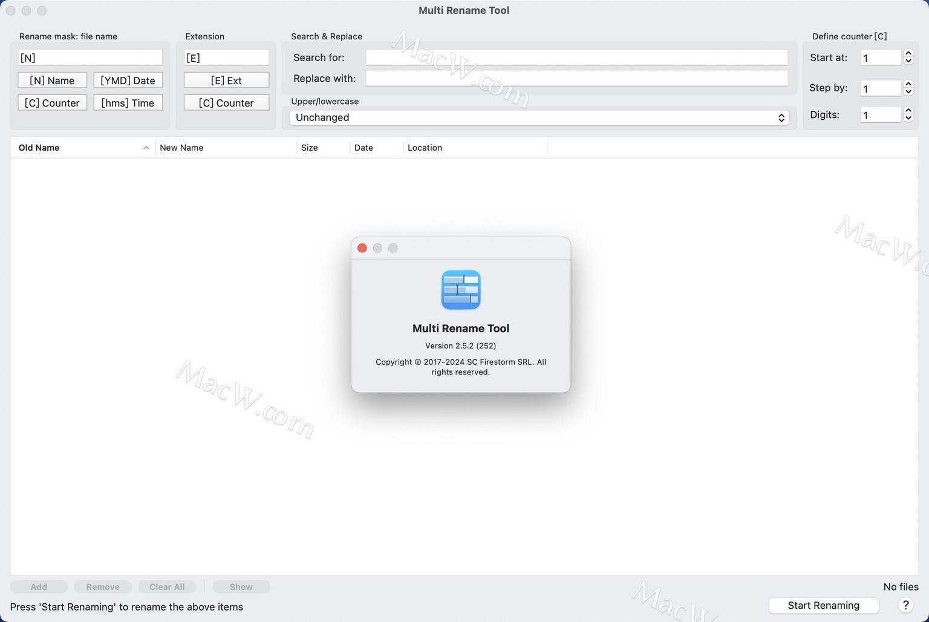This screenshot has width=929, height=622.
Task: Adjust the Digits stepper arrows
Action: [908, 114]
